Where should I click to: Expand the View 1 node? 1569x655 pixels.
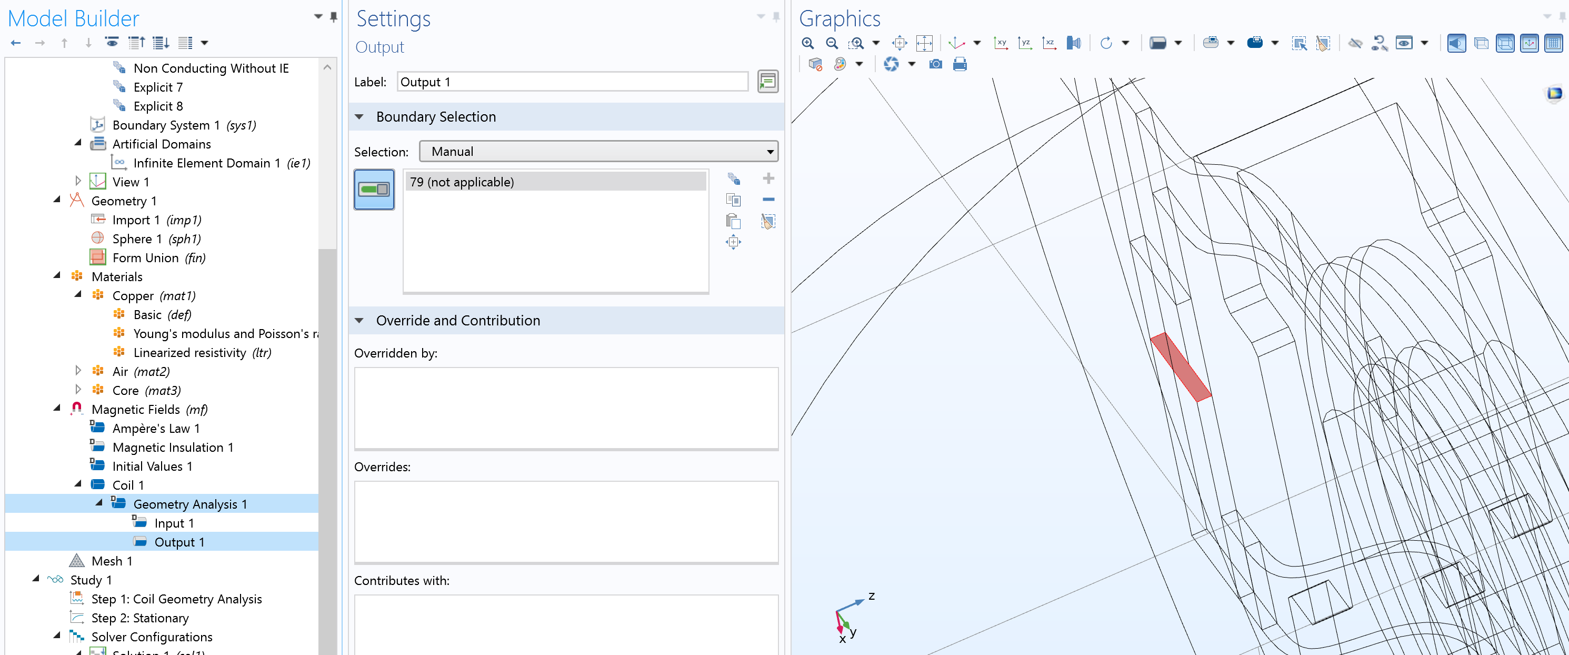78,181
